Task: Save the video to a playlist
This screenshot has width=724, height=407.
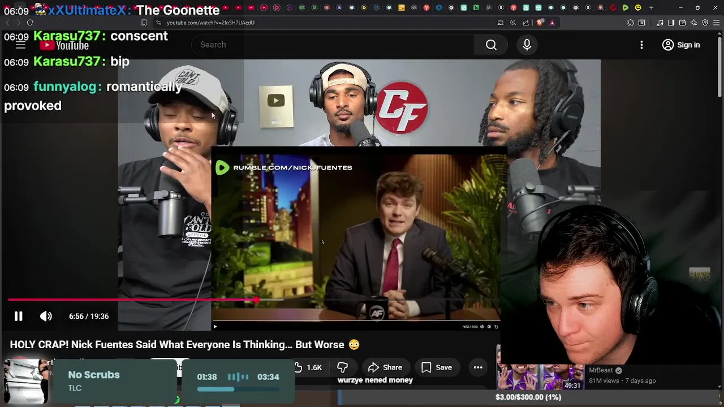Action: 437,367
